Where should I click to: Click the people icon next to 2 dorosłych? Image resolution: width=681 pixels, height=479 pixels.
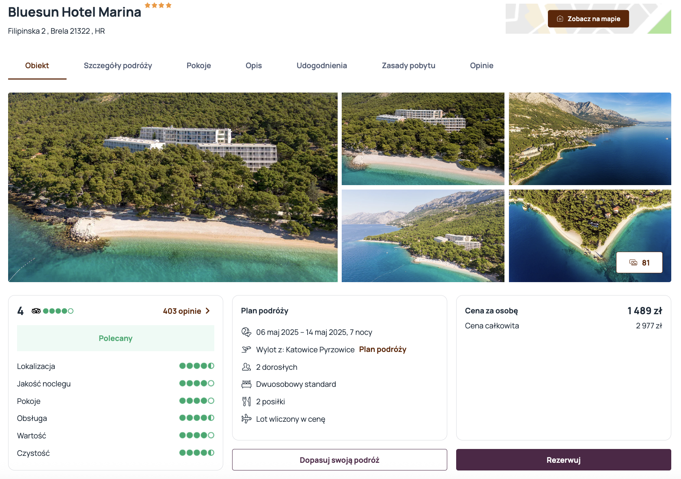(x=246, y=367)
